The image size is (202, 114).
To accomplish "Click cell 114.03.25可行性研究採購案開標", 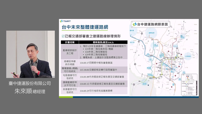I will pyautogui.click(x=96, y=91).
